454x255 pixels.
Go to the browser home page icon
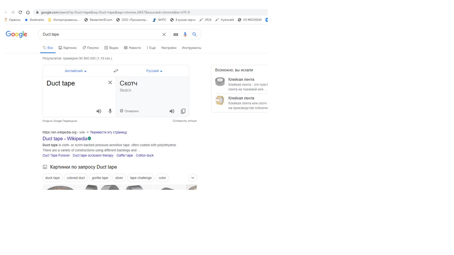[x=28, y=12]
